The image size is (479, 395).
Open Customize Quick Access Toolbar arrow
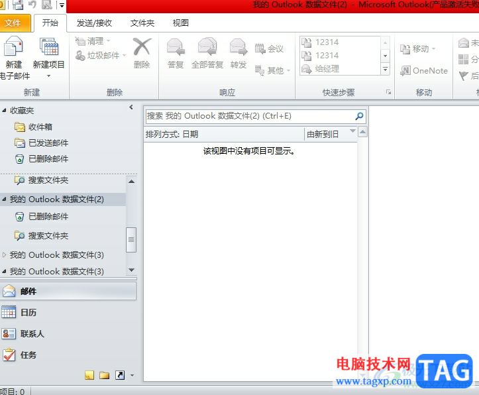(62, 5)
